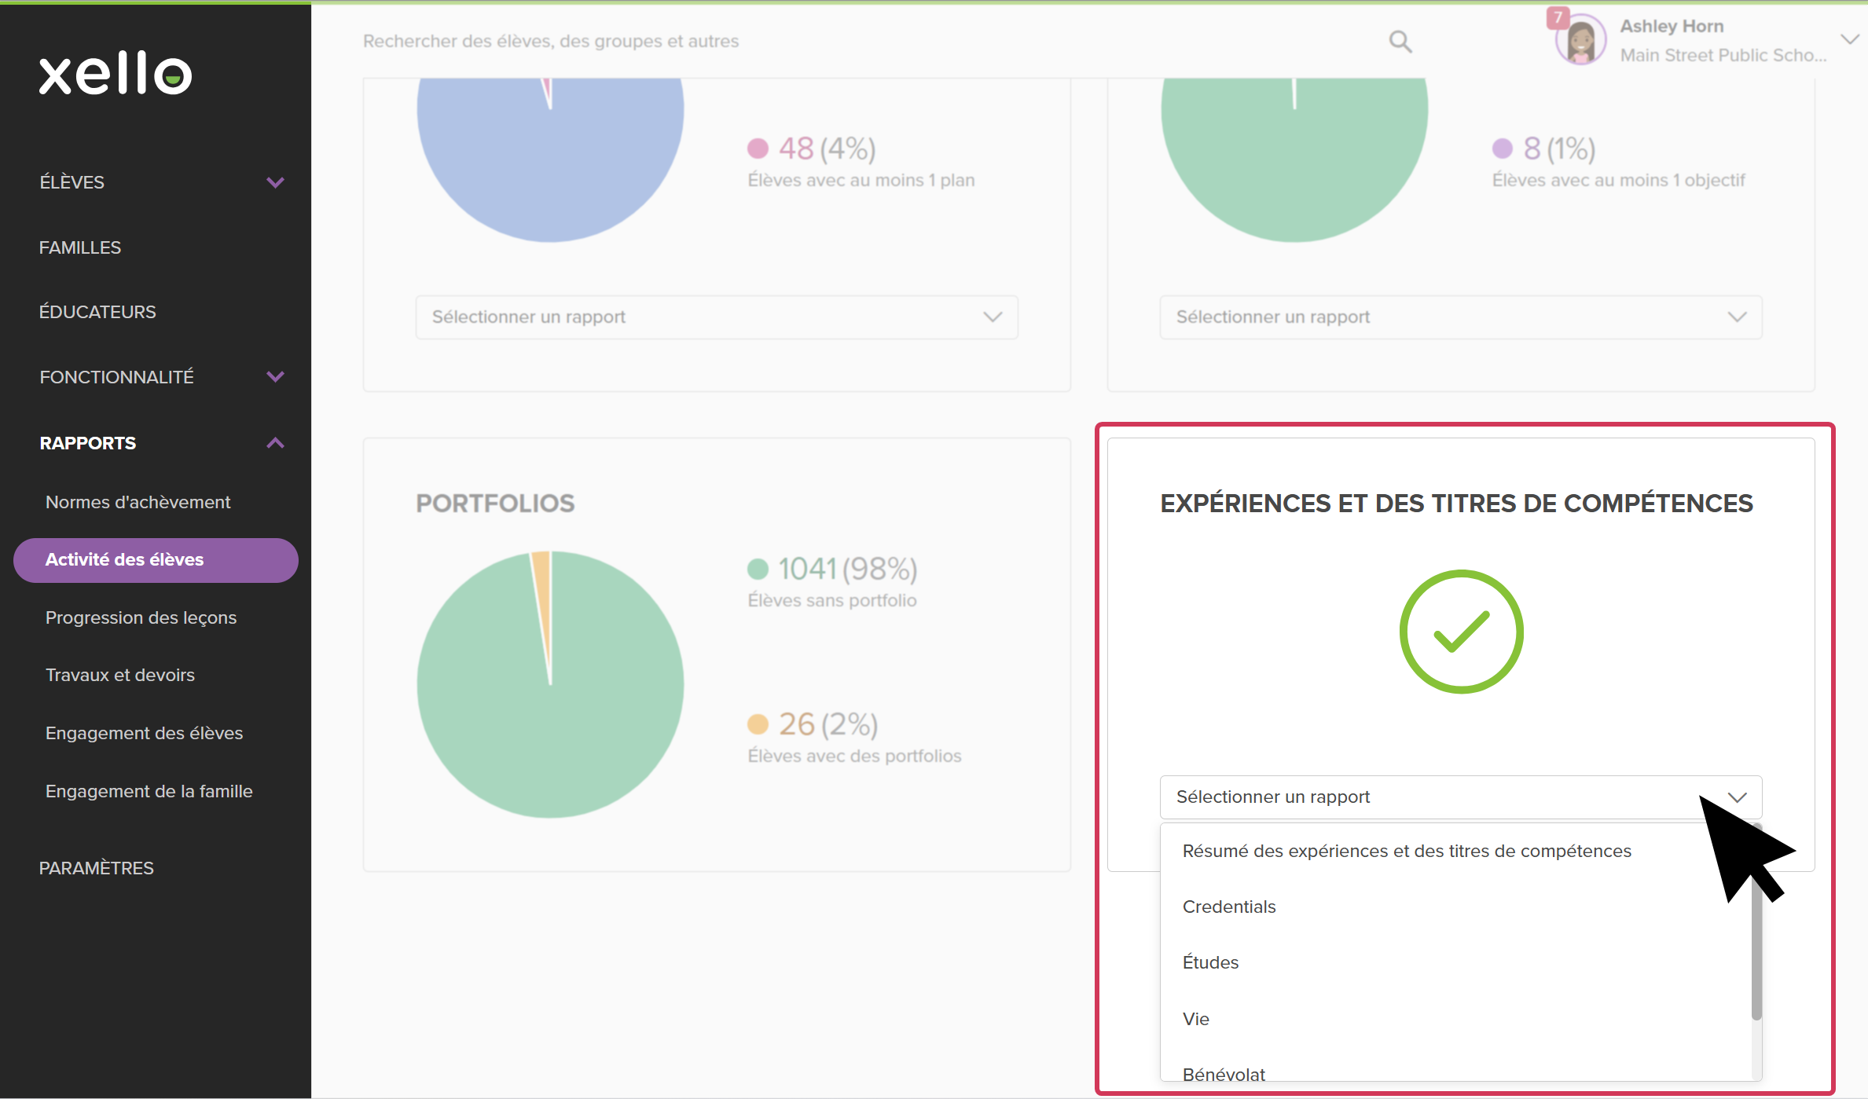Click Élèves avec au moins 1 objectif

click(x=1618, y=181)
